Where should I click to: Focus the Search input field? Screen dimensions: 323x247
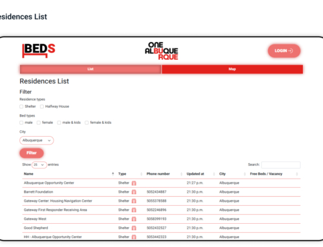280,165
